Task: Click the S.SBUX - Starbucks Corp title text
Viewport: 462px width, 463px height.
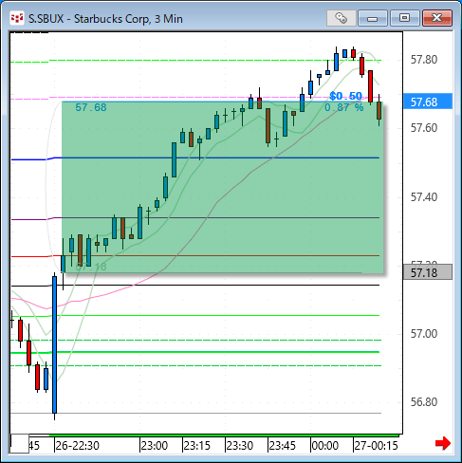Action: [x=105, y=19]
